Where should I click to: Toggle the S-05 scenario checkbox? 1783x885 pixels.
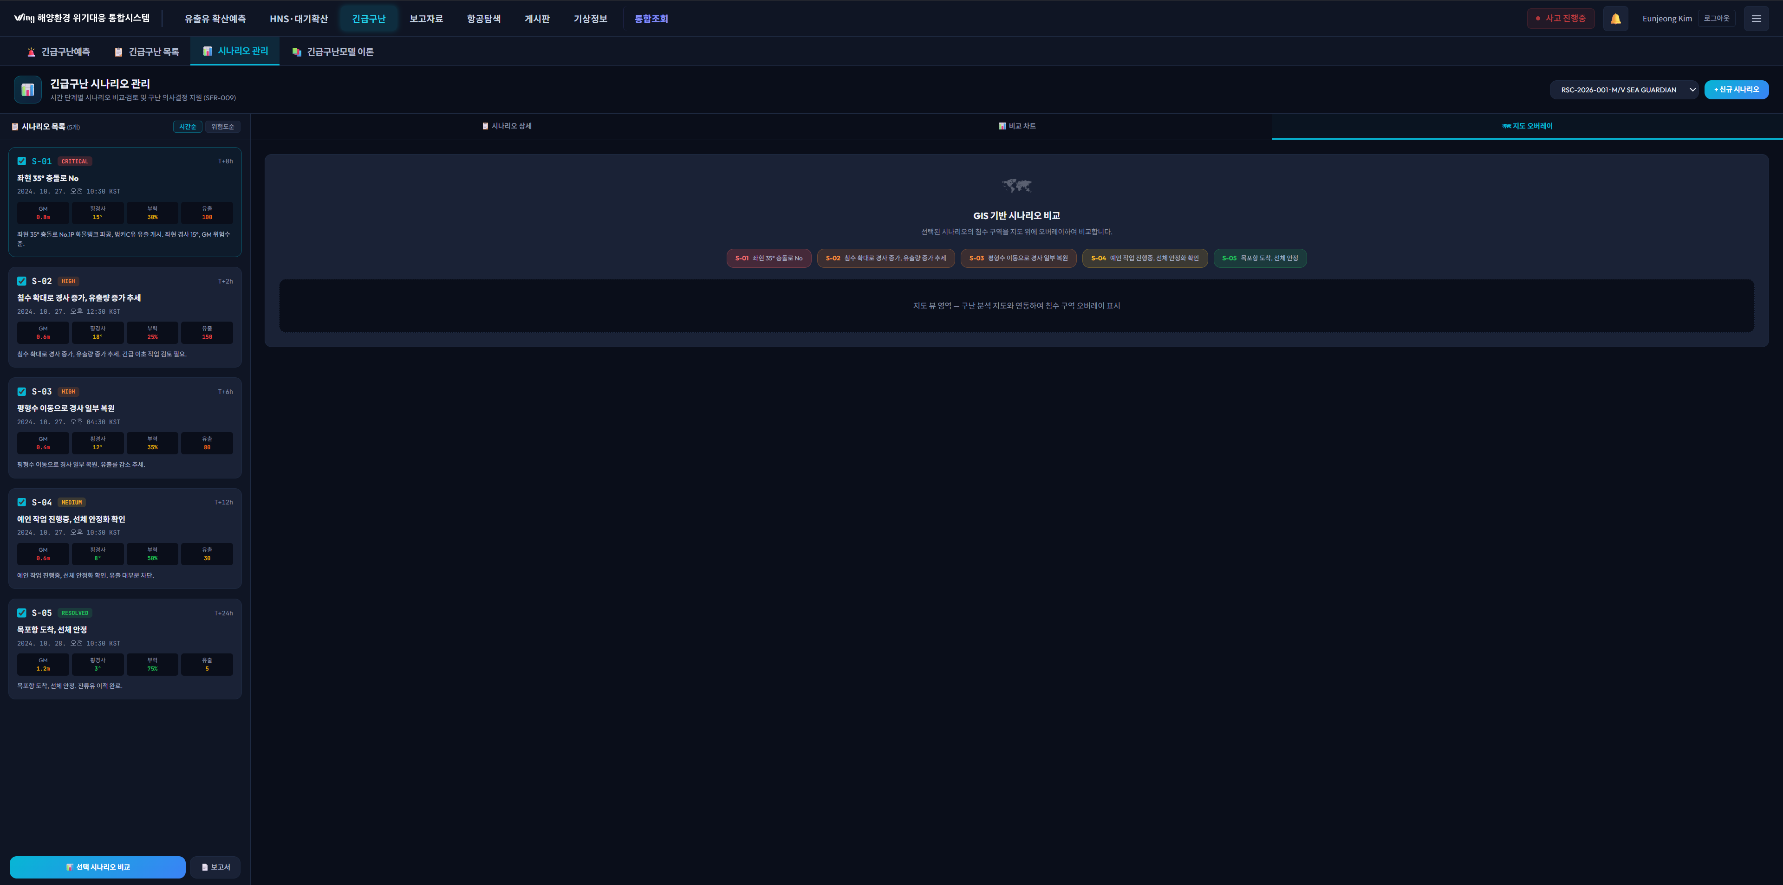click(21, 613)
